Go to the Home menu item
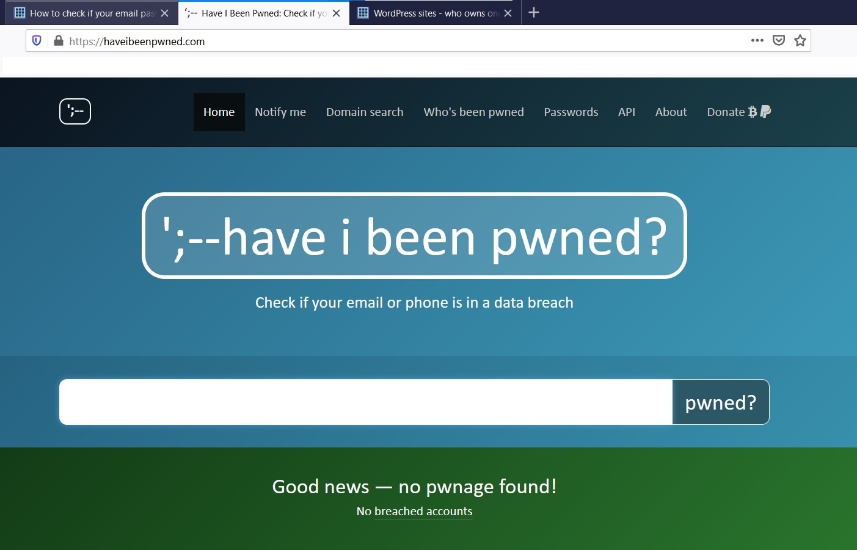The image size is (857, 550). [x=219, y=112]
